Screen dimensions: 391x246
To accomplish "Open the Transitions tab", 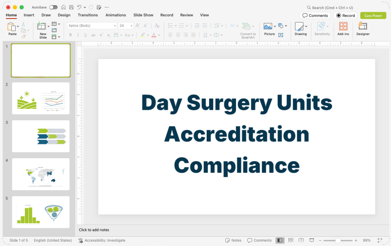I will [88, 15].
